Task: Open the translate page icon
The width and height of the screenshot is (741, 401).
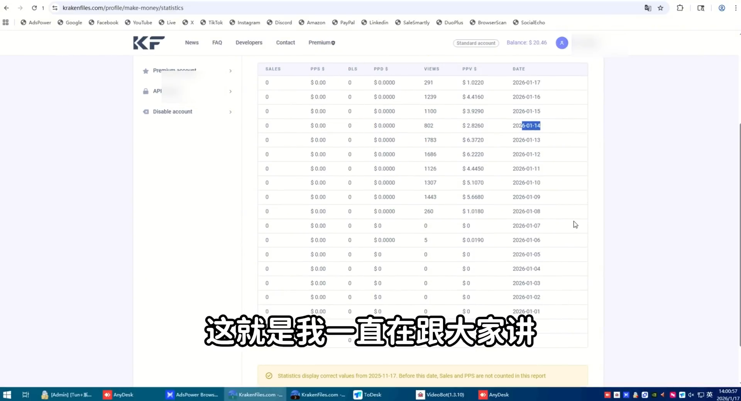Action: point(648,8)
